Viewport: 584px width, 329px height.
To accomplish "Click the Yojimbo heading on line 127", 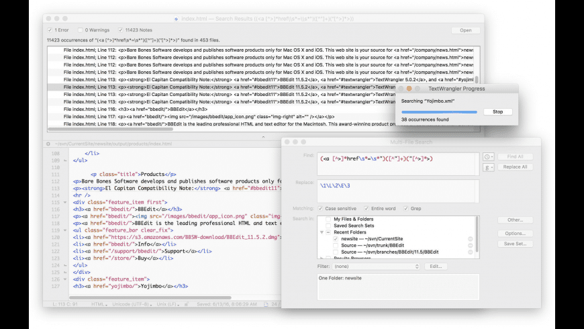I will pos(151,286).
